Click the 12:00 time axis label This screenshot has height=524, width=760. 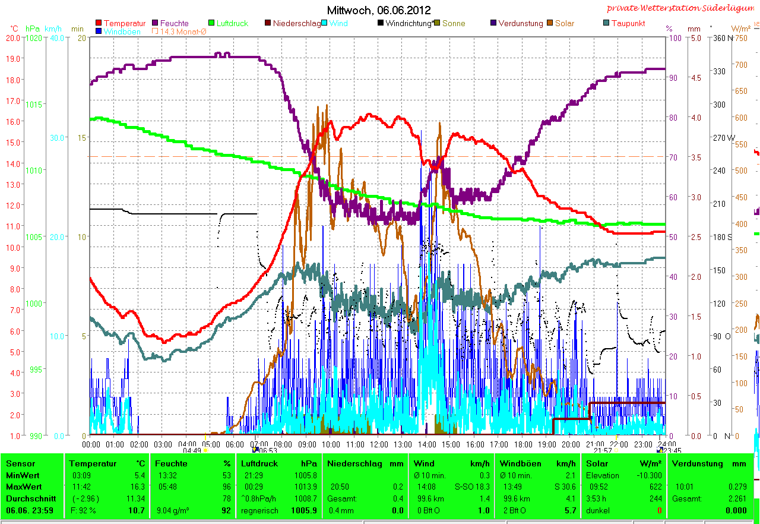[379, 444]
